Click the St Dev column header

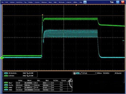coord(56,80)
